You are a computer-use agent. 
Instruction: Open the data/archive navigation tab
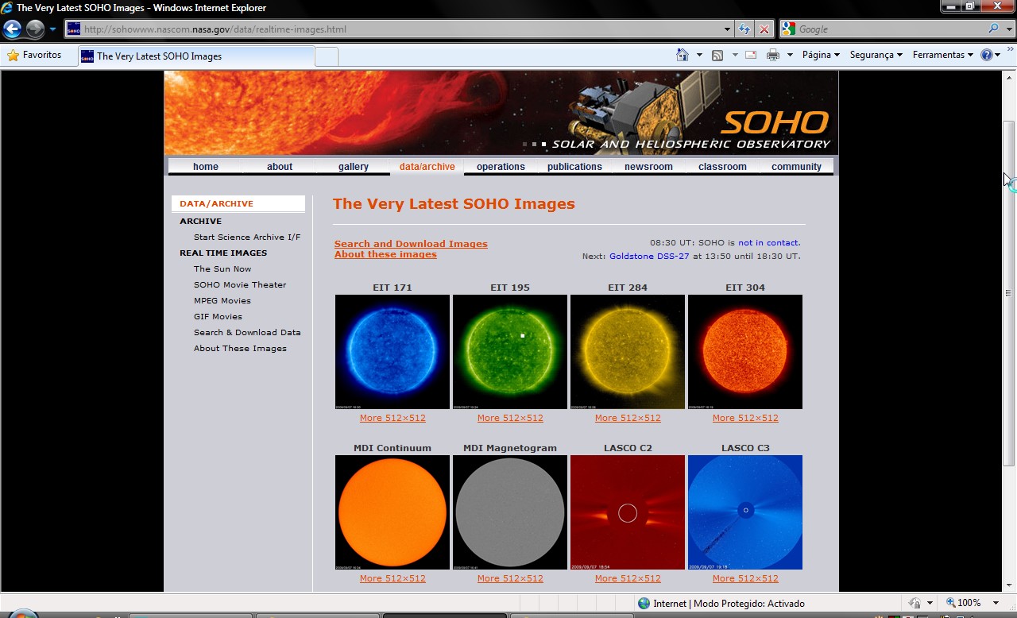[427, 167]
